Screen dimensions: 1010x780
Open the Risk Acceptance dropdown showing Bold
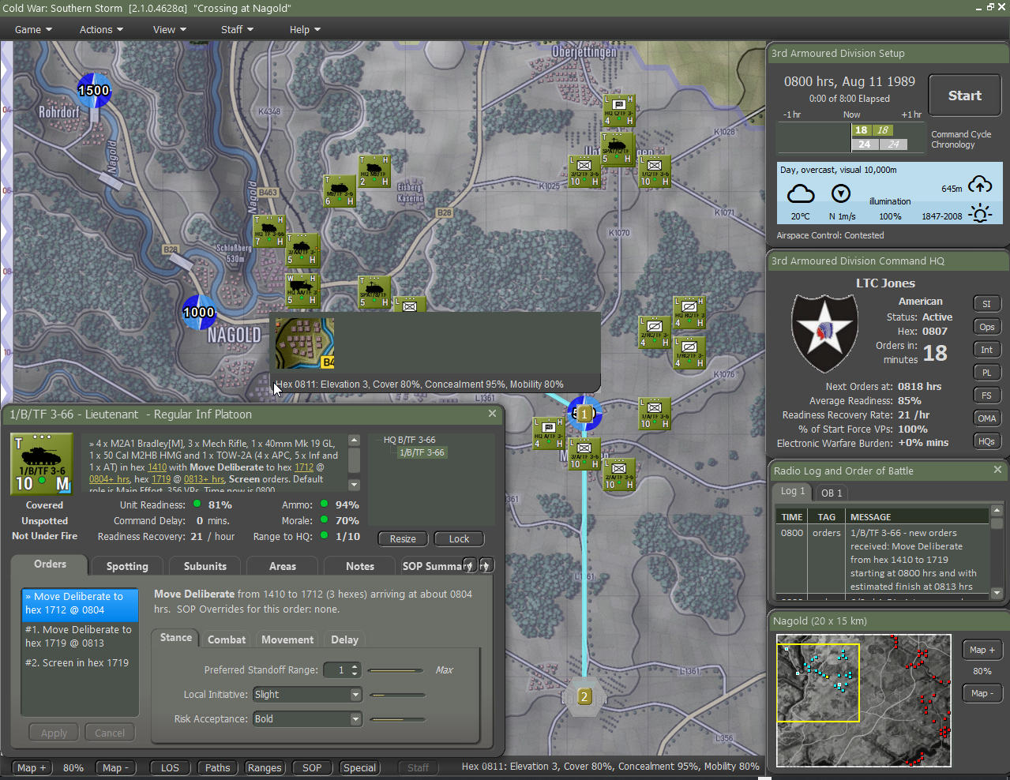click(x=307, y=718)
